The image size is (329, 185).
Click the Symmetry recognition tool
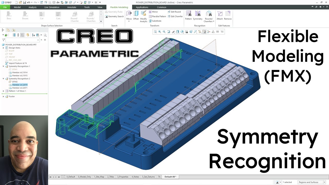[198, 15]
